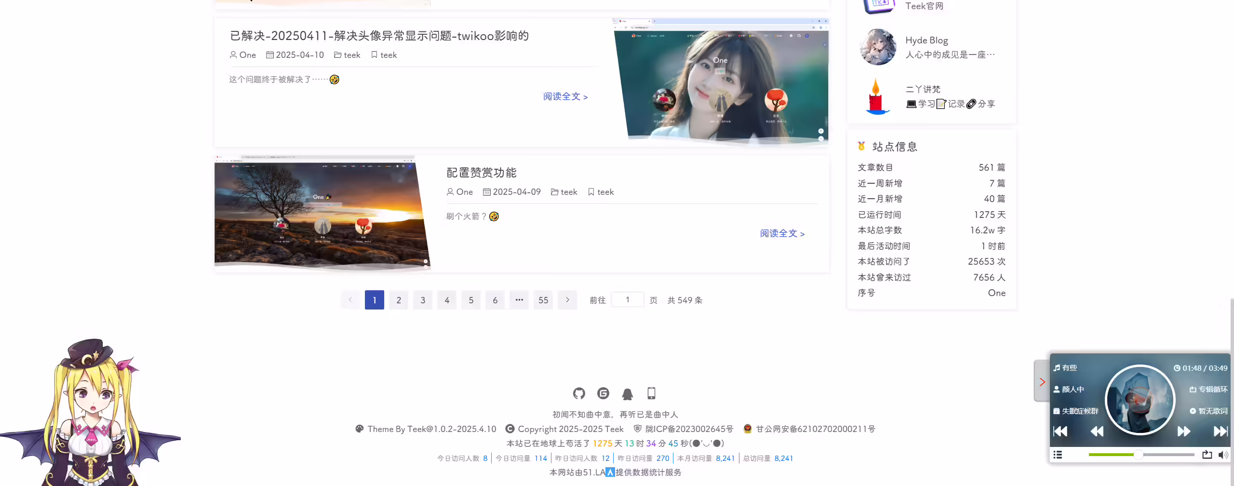Select page 3 in pagination
1234x486 pixels.
(423, 300)
